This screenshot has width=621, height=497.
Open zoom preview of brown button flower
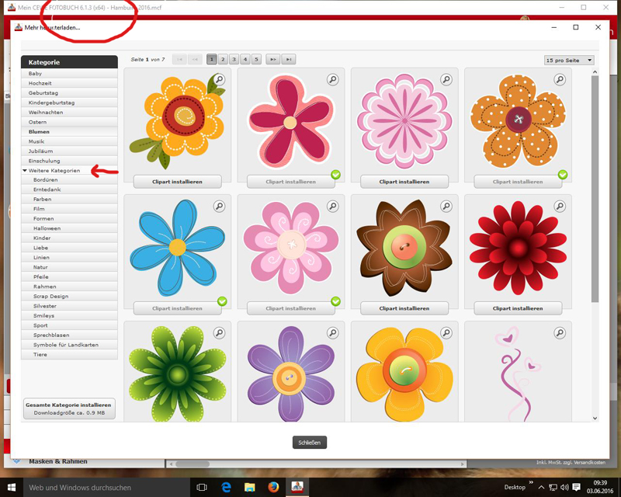pos(446,206)
